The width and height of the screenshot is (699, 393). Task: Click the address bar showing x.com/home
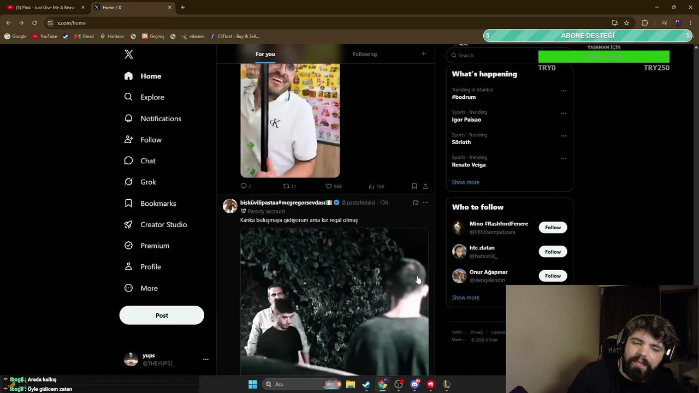click(x=328, y=23)
